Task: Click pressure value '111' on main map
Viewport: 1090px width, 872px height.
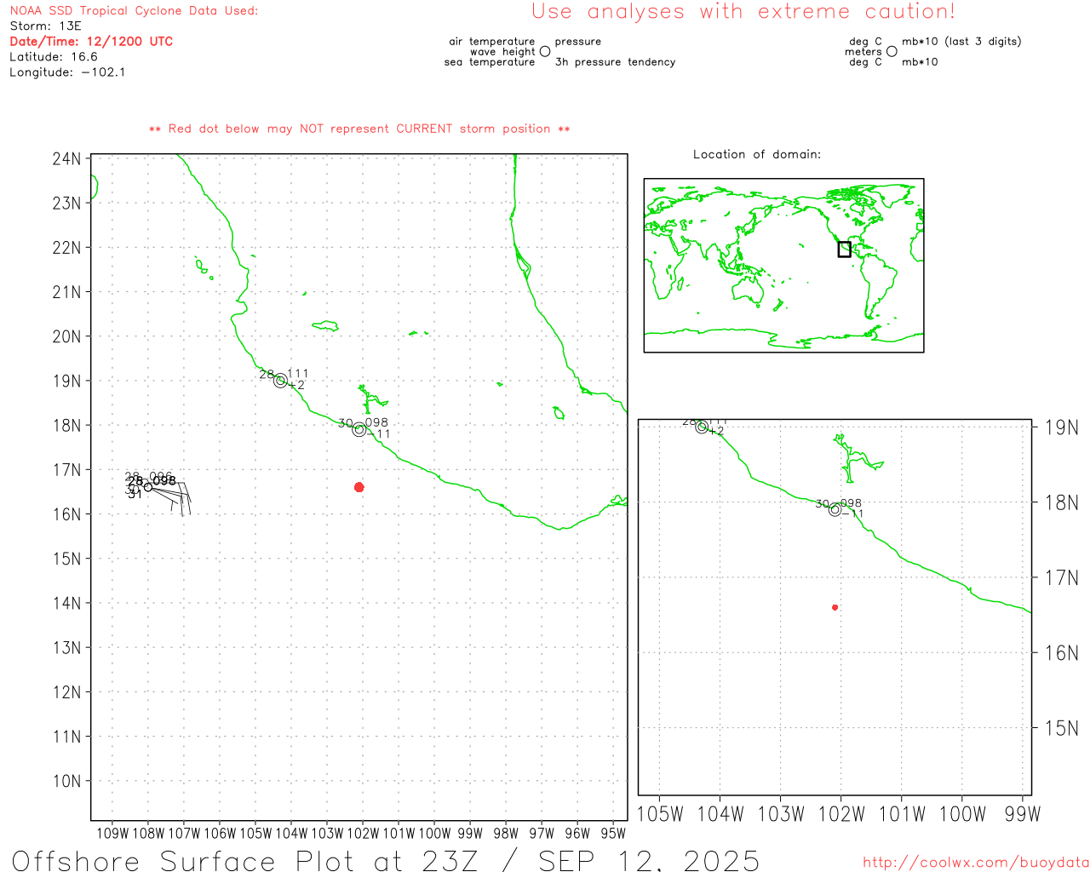Action: point(298,374)
